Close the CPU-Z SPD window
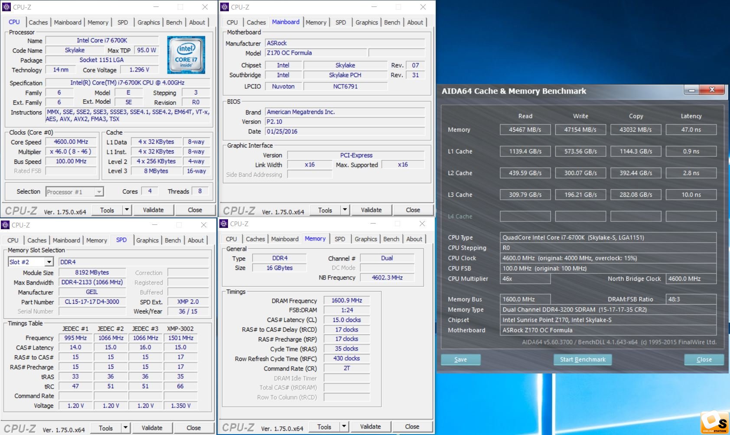 coord(204,225)
